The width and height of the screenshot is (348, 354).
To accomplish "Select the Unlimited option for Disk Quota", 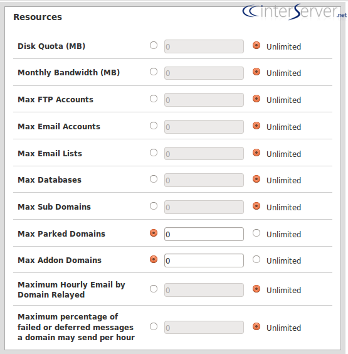I will (x=256, y=45).
